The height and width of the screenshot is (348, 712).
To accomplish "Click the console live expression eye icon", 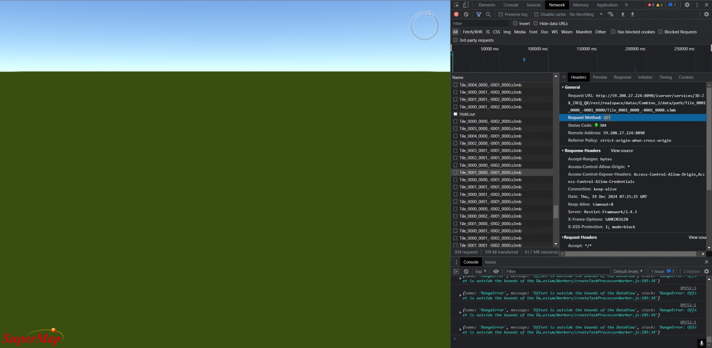I will [x=496, y=271].
